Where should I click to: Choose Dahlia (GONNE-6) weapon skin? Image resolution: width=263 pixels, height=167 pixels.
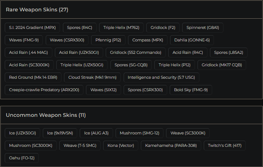click(192, 40)
